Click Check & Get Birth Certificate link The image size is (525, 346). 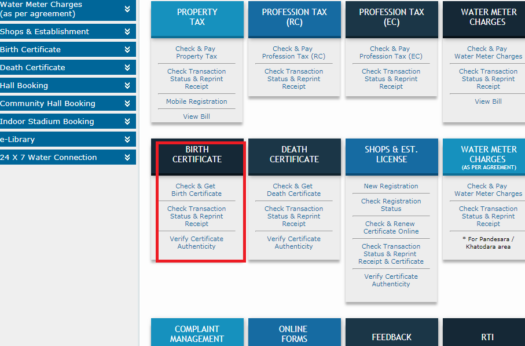(196, 190)
